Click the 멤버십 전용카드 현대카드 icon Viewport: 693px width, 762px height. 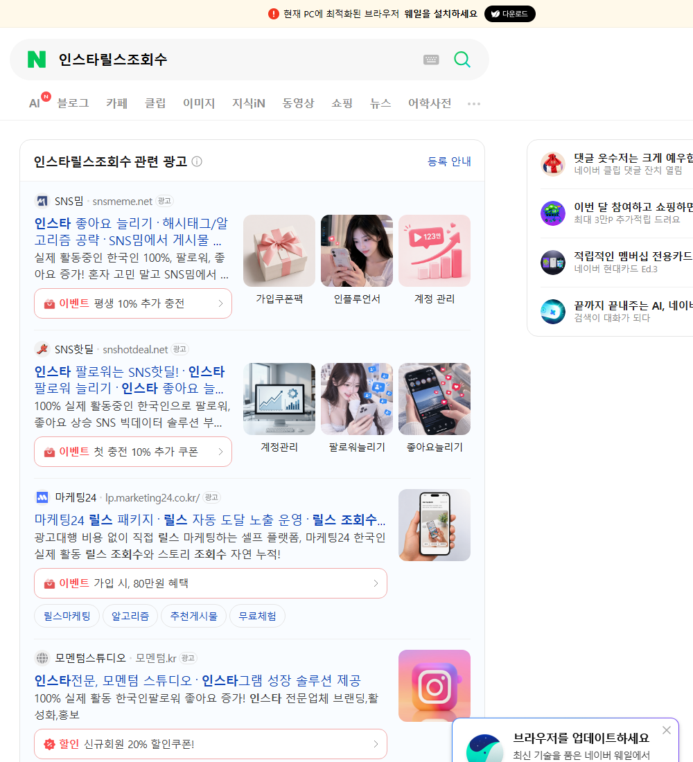pyautogui.click(x=553, y=263)
